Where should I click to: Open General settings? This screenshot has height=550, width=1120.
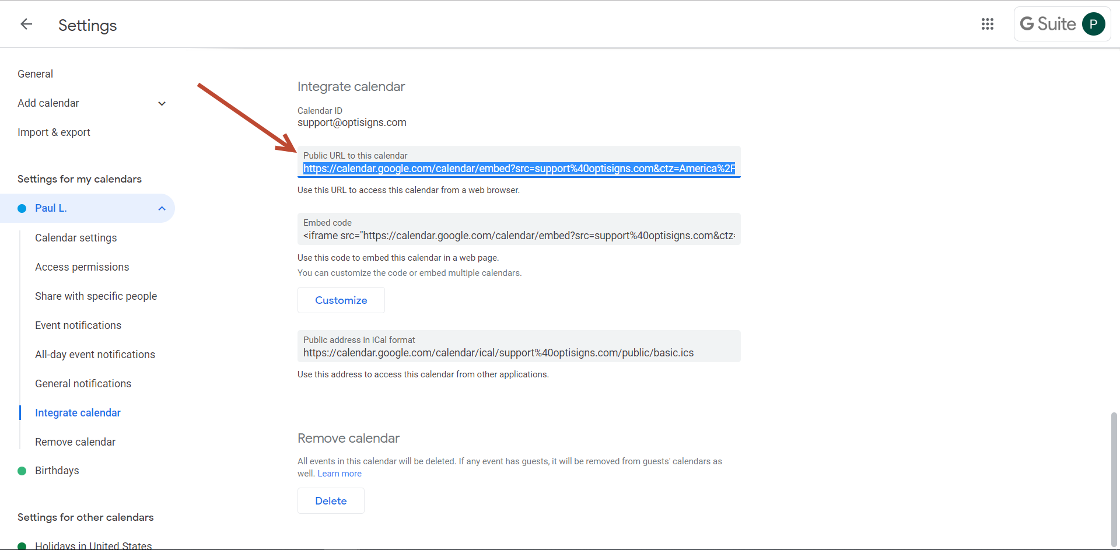point(35,74)
